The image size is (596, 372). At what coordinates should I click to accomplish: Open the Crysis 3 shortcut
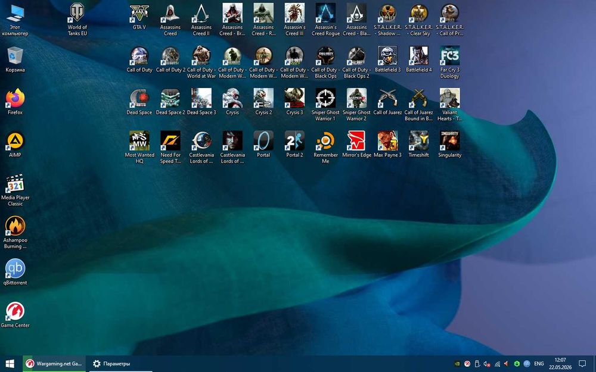pyautogui.click(x=294, y=102)
